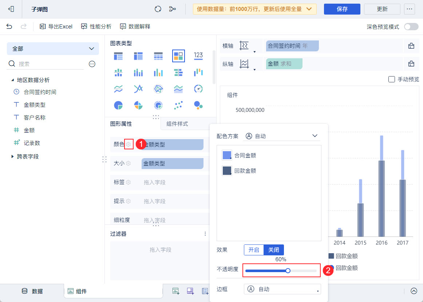
Task: Select the grouped table chart type
Action: (x=118, y=56)
